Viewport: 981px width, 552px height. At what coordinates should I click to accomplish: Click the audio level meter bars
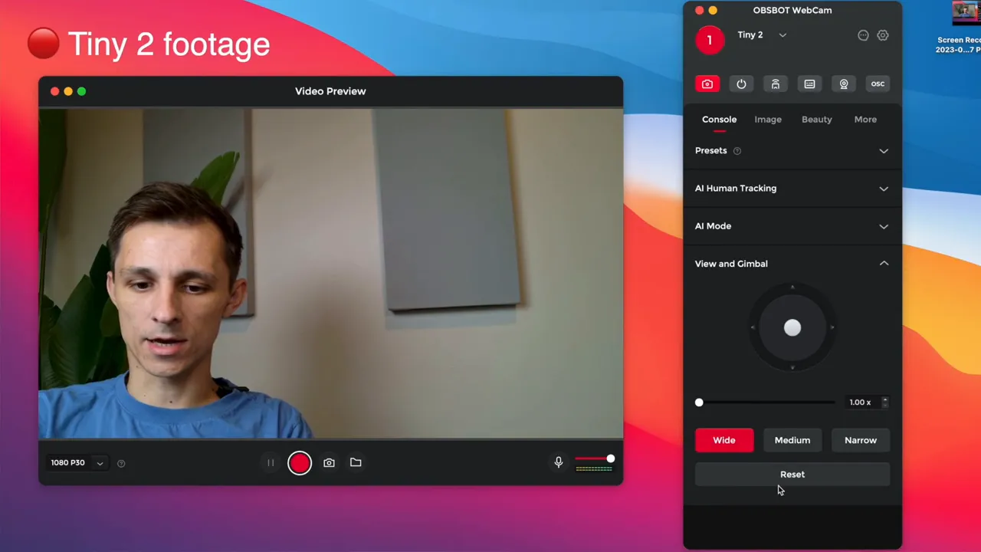(594, 468)
